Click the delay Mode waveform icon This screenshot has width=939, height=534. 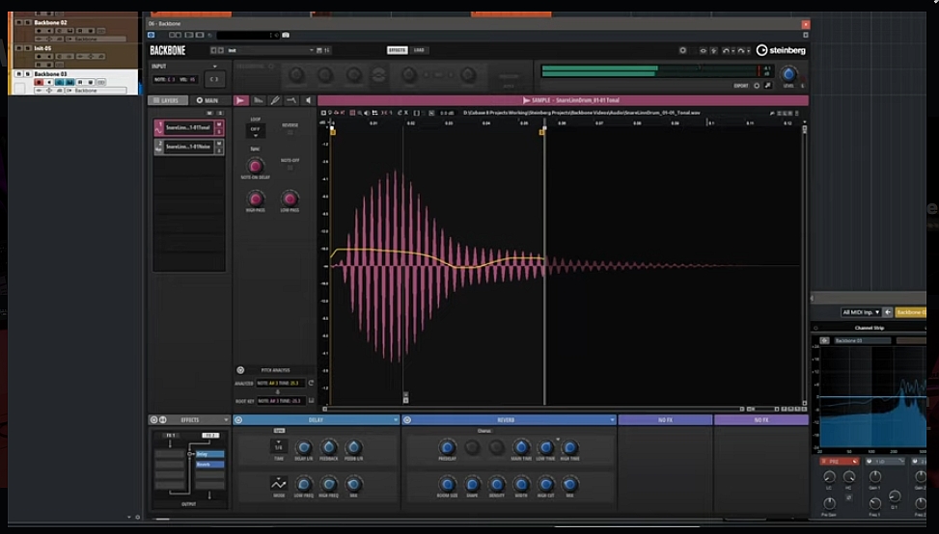tap(279, 483)
